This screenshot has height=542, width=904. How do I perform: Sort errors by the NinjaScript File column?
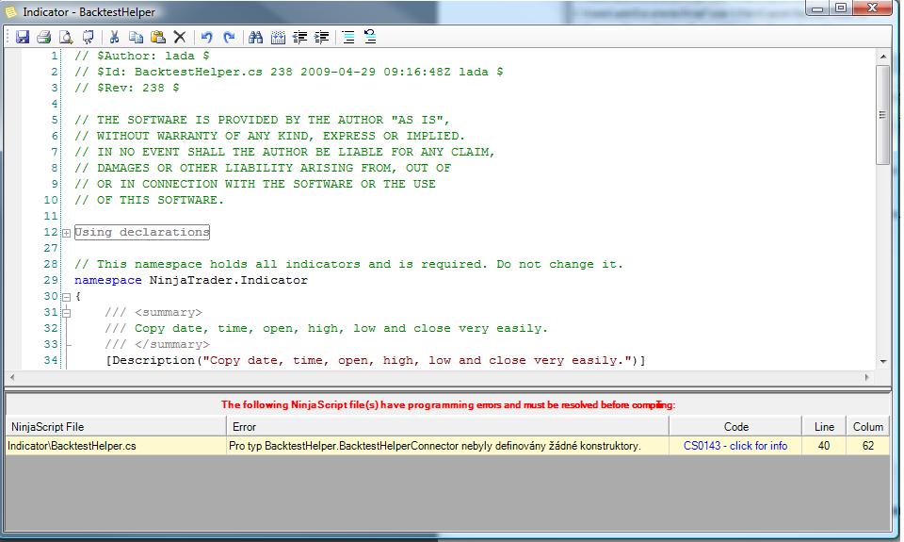click(116, 427)
